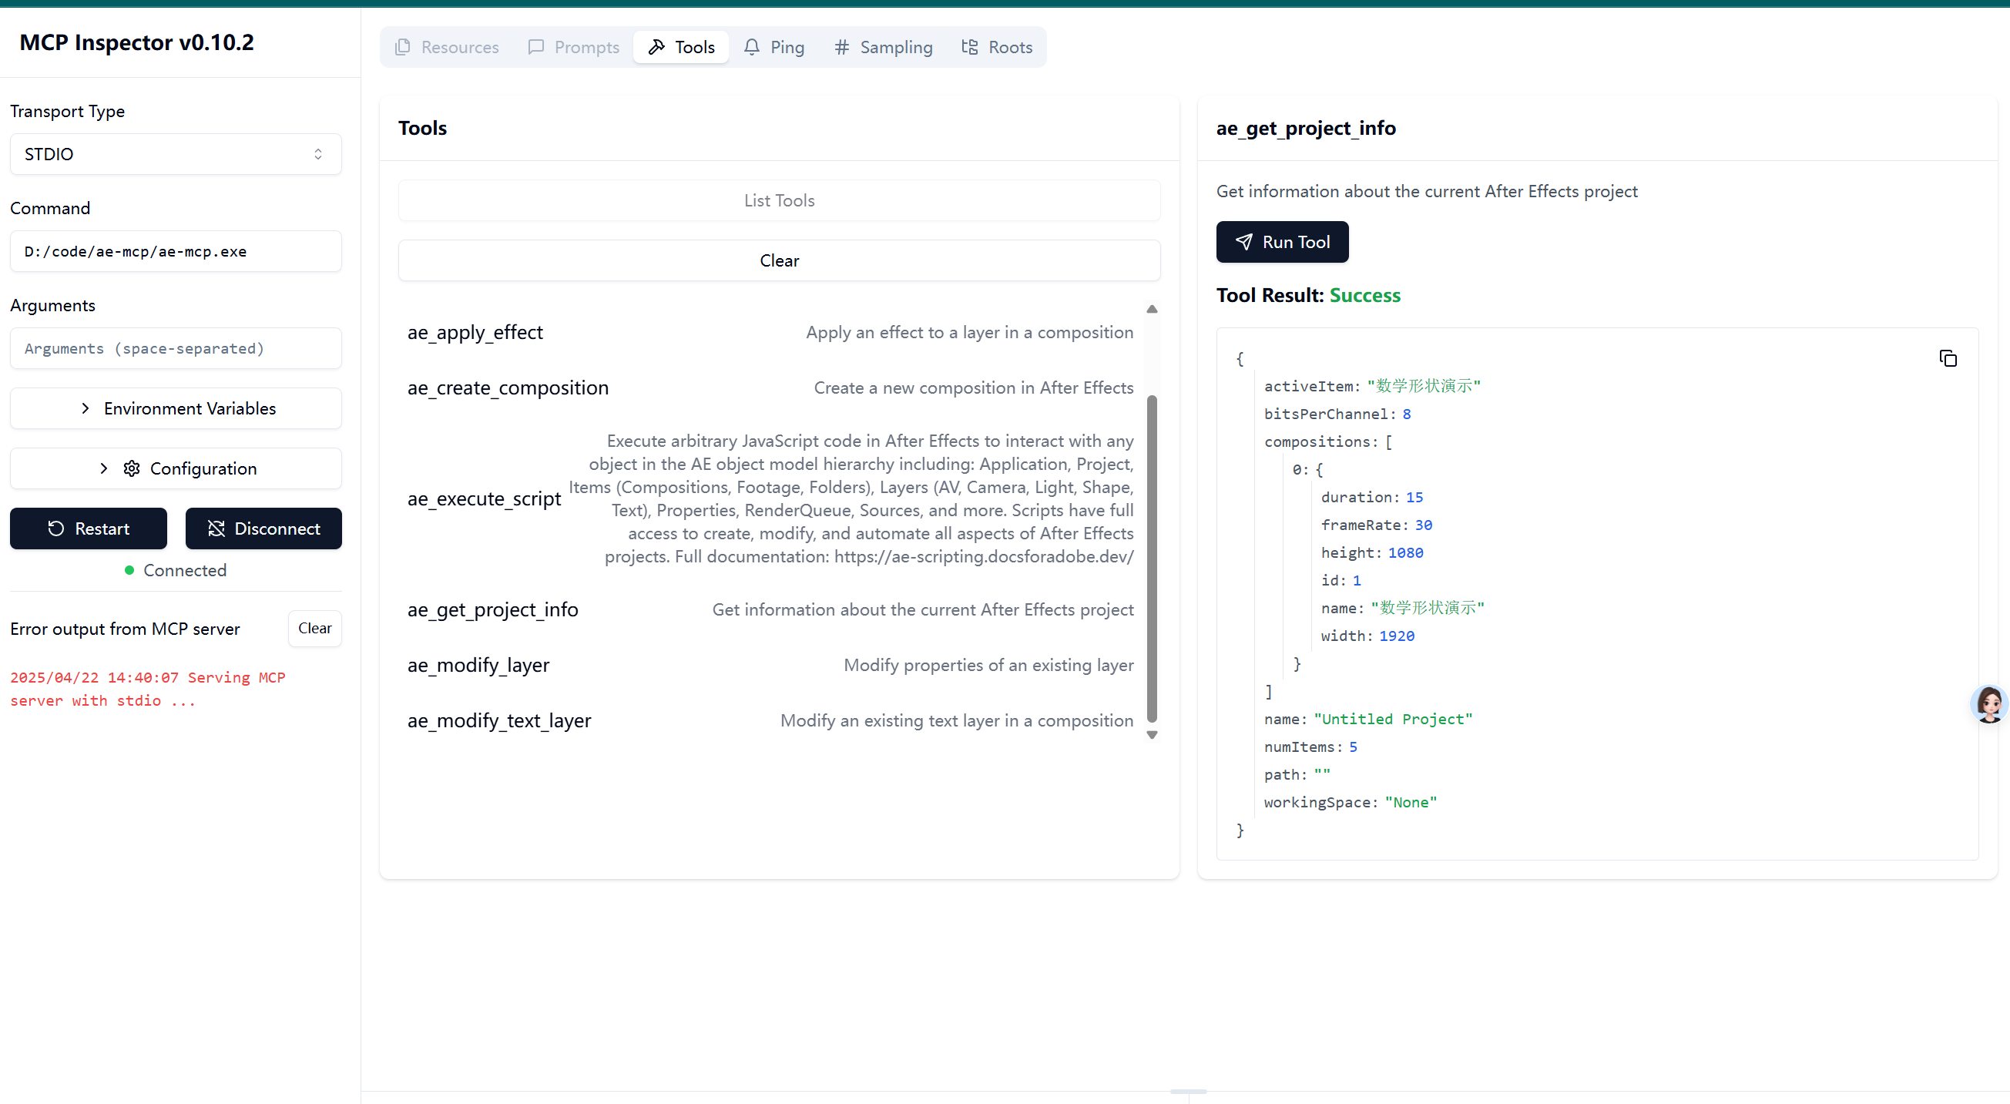The image size is (2010, 1104).
Task: Click the tools list scrollbar down arrow
Action: coord(1152,734)
